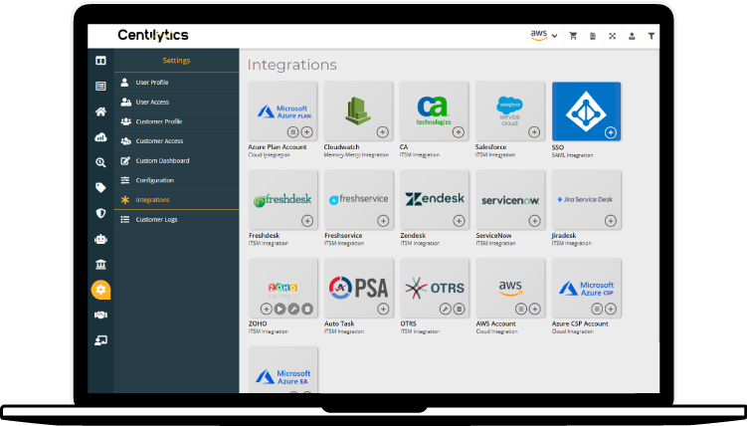The height and width of the screenshot is (426, 747).
Task: Toggle fullscreen using the expand icon
Action: pyautogui.click(x=612, y=36)
